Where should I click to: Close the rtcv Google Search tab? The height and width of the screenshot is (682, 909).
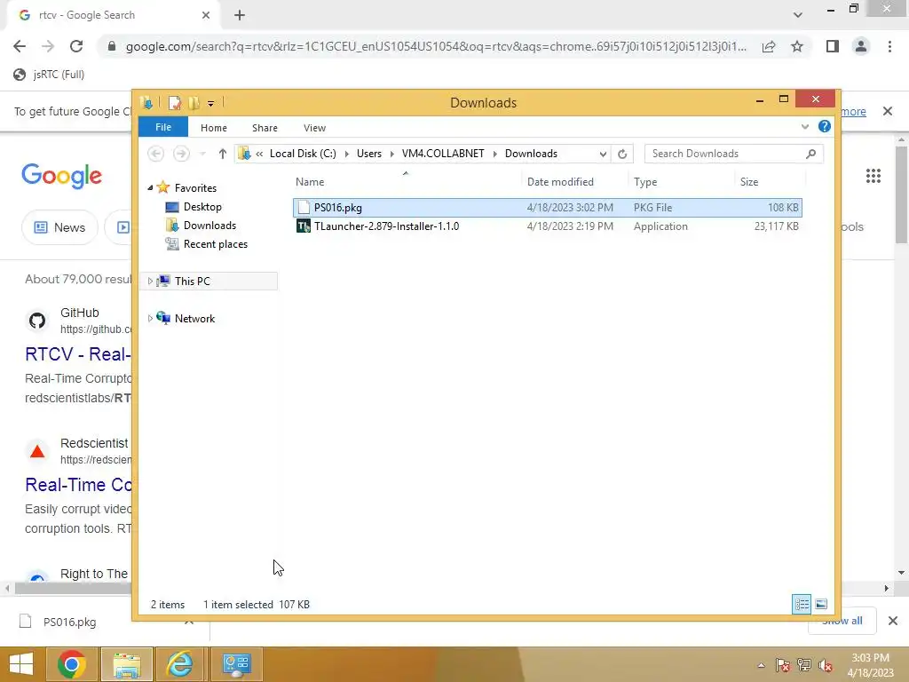pyautogui.click(x=206, y=15)
